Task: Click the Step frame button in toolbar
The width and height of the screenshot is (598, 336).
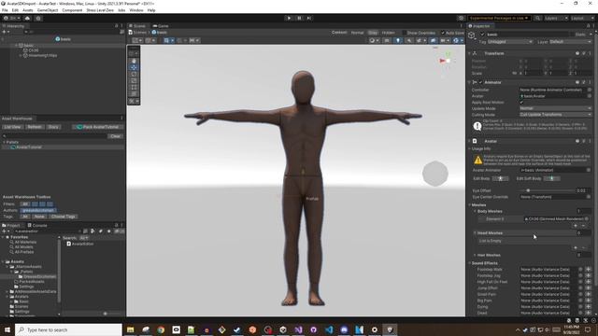Action: pos(309,18)
